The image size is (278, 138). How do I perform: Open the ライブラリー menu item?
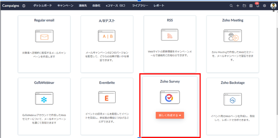pyautogui.click(x=140, y=6)
